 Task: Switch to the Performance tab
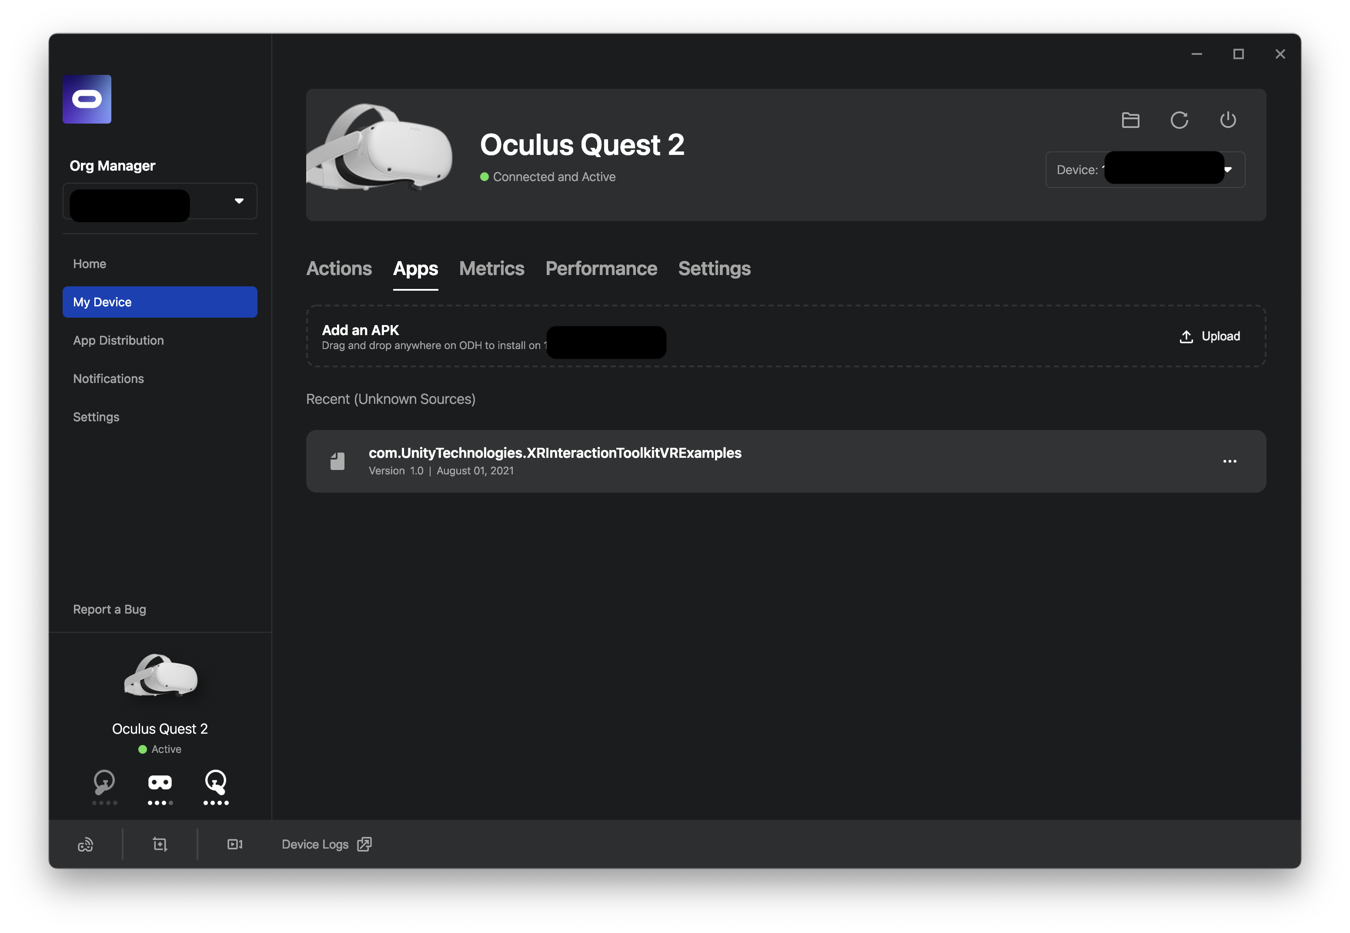point(601,268)
